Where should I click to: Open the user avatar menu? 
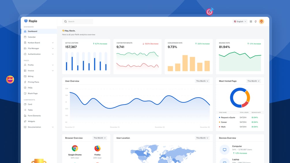(261, 21)
